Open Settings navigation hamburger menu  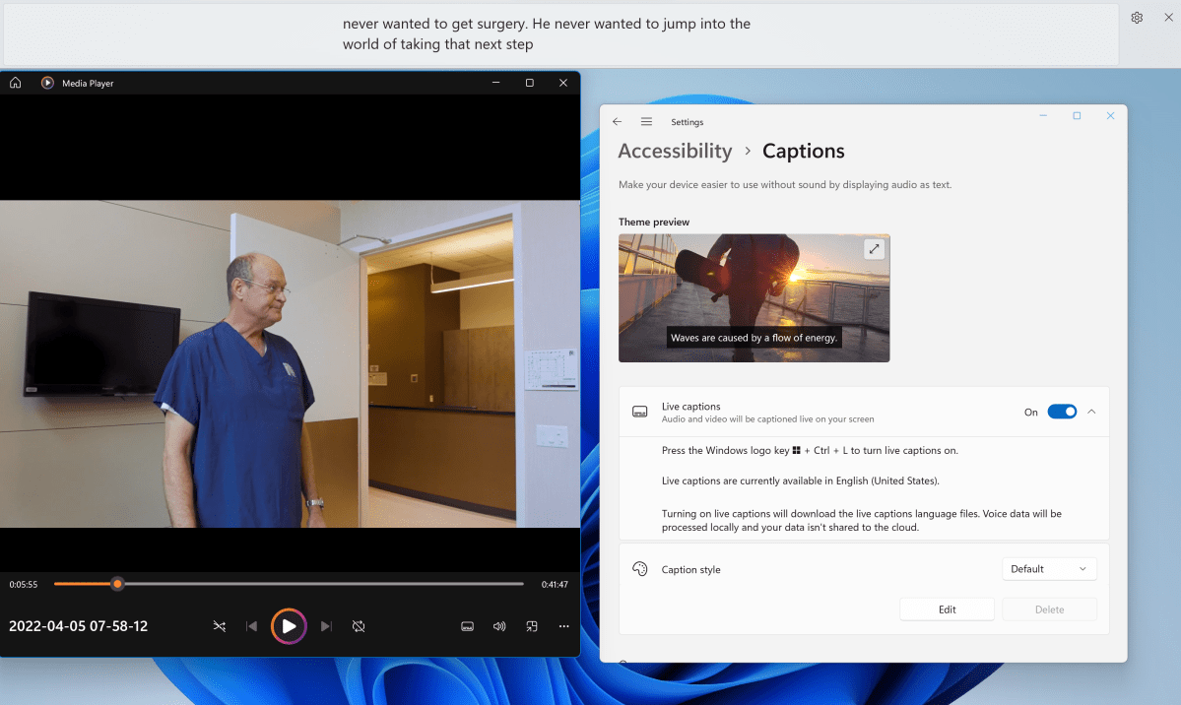coord(646,121)
